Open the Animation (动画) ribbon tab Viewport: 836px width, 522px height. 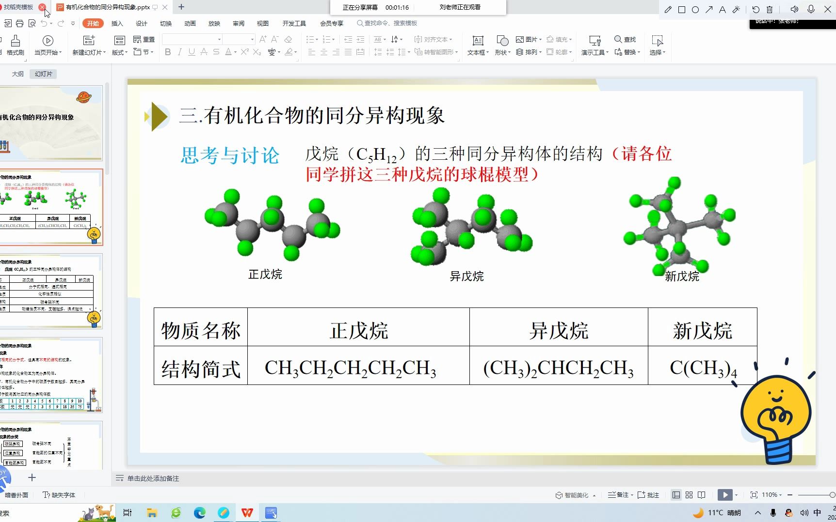point(190,23)
